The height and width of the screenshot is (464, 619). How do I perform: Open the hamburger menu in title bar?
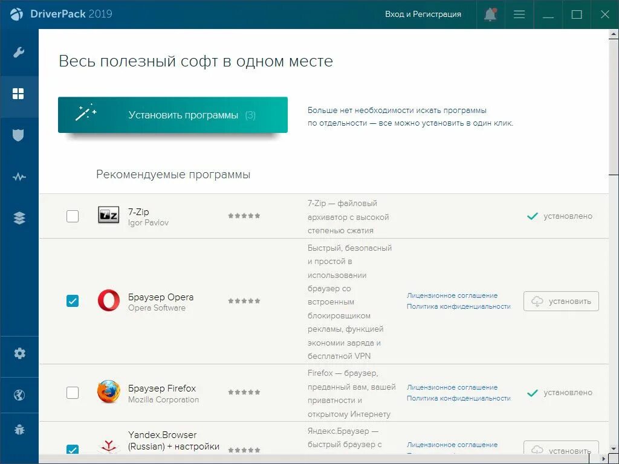point(519,14)
